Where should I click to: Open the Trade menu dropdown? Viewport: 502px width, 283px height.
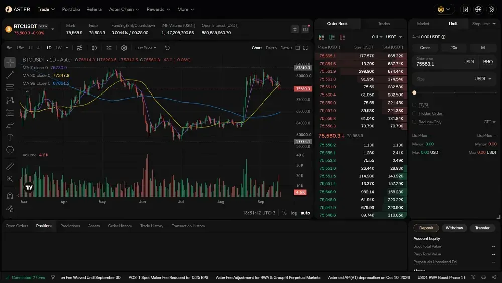tap(46, 9)
